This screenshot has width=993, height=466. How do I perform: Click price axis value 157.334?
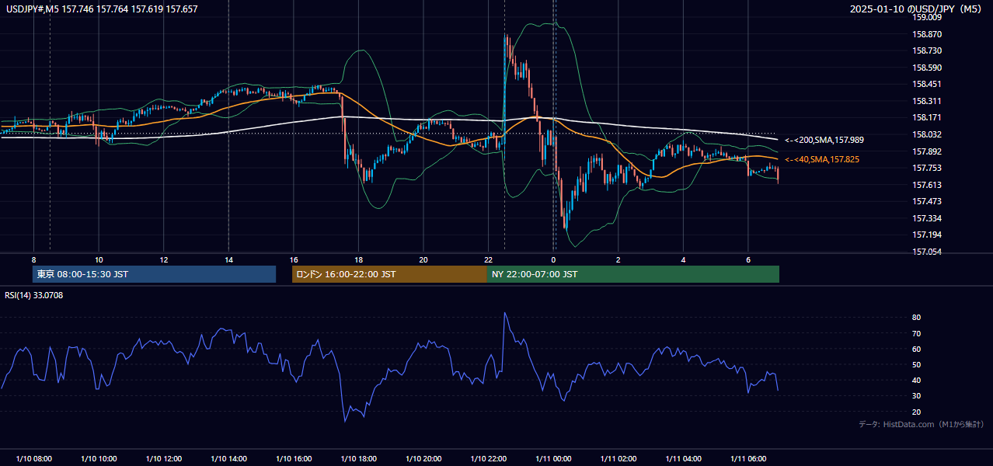point(926,218)
